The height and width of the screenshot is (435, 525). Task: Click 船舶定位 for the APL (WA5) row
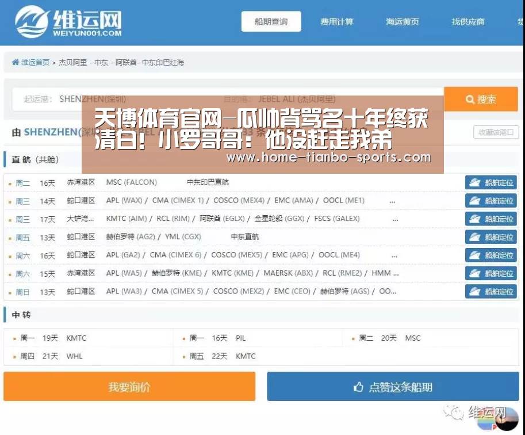coord(491,273)
